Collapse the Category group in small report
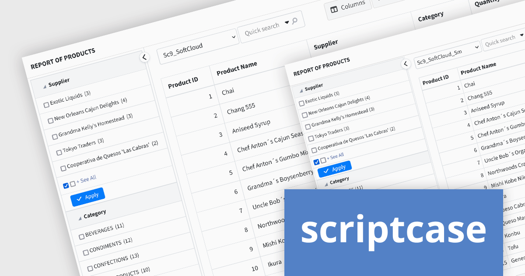This screenshot has height=276, width=525. [325, 184]
